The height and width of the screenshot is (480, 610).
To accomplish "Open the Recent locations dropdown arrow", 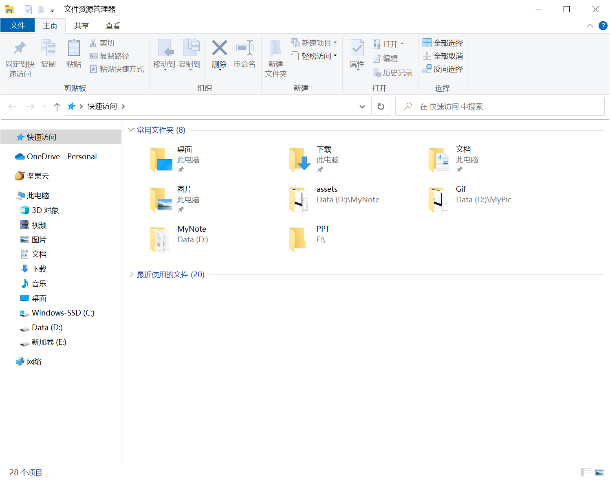I will tap(44, 106).
